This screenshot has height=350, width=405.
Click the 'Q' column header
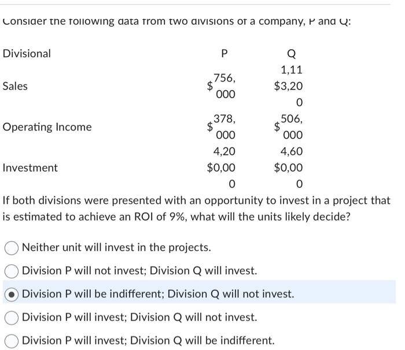(x=292, y=54)
